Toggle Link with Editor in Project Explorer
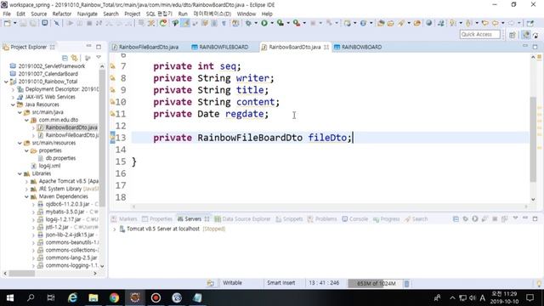The image size is (544, 306). click(74, 58)
